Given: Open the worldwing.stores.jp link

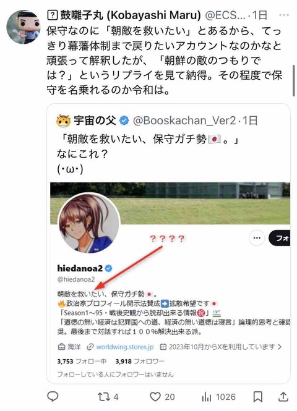Looking at the screenshot, I should pos(124,347).
